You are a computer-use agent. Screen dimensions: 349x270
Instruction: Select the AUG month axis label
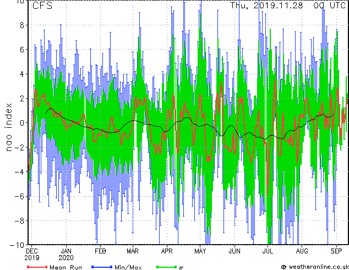pyautogui.click(x=302, y=250)
